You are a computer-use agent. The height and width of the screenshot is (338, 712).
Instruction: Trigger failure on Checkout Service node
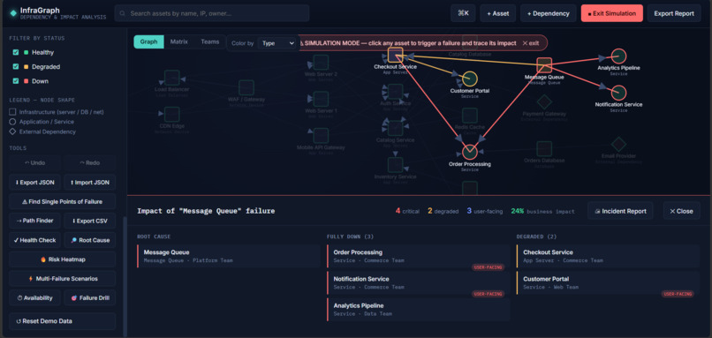pos(395,55)
